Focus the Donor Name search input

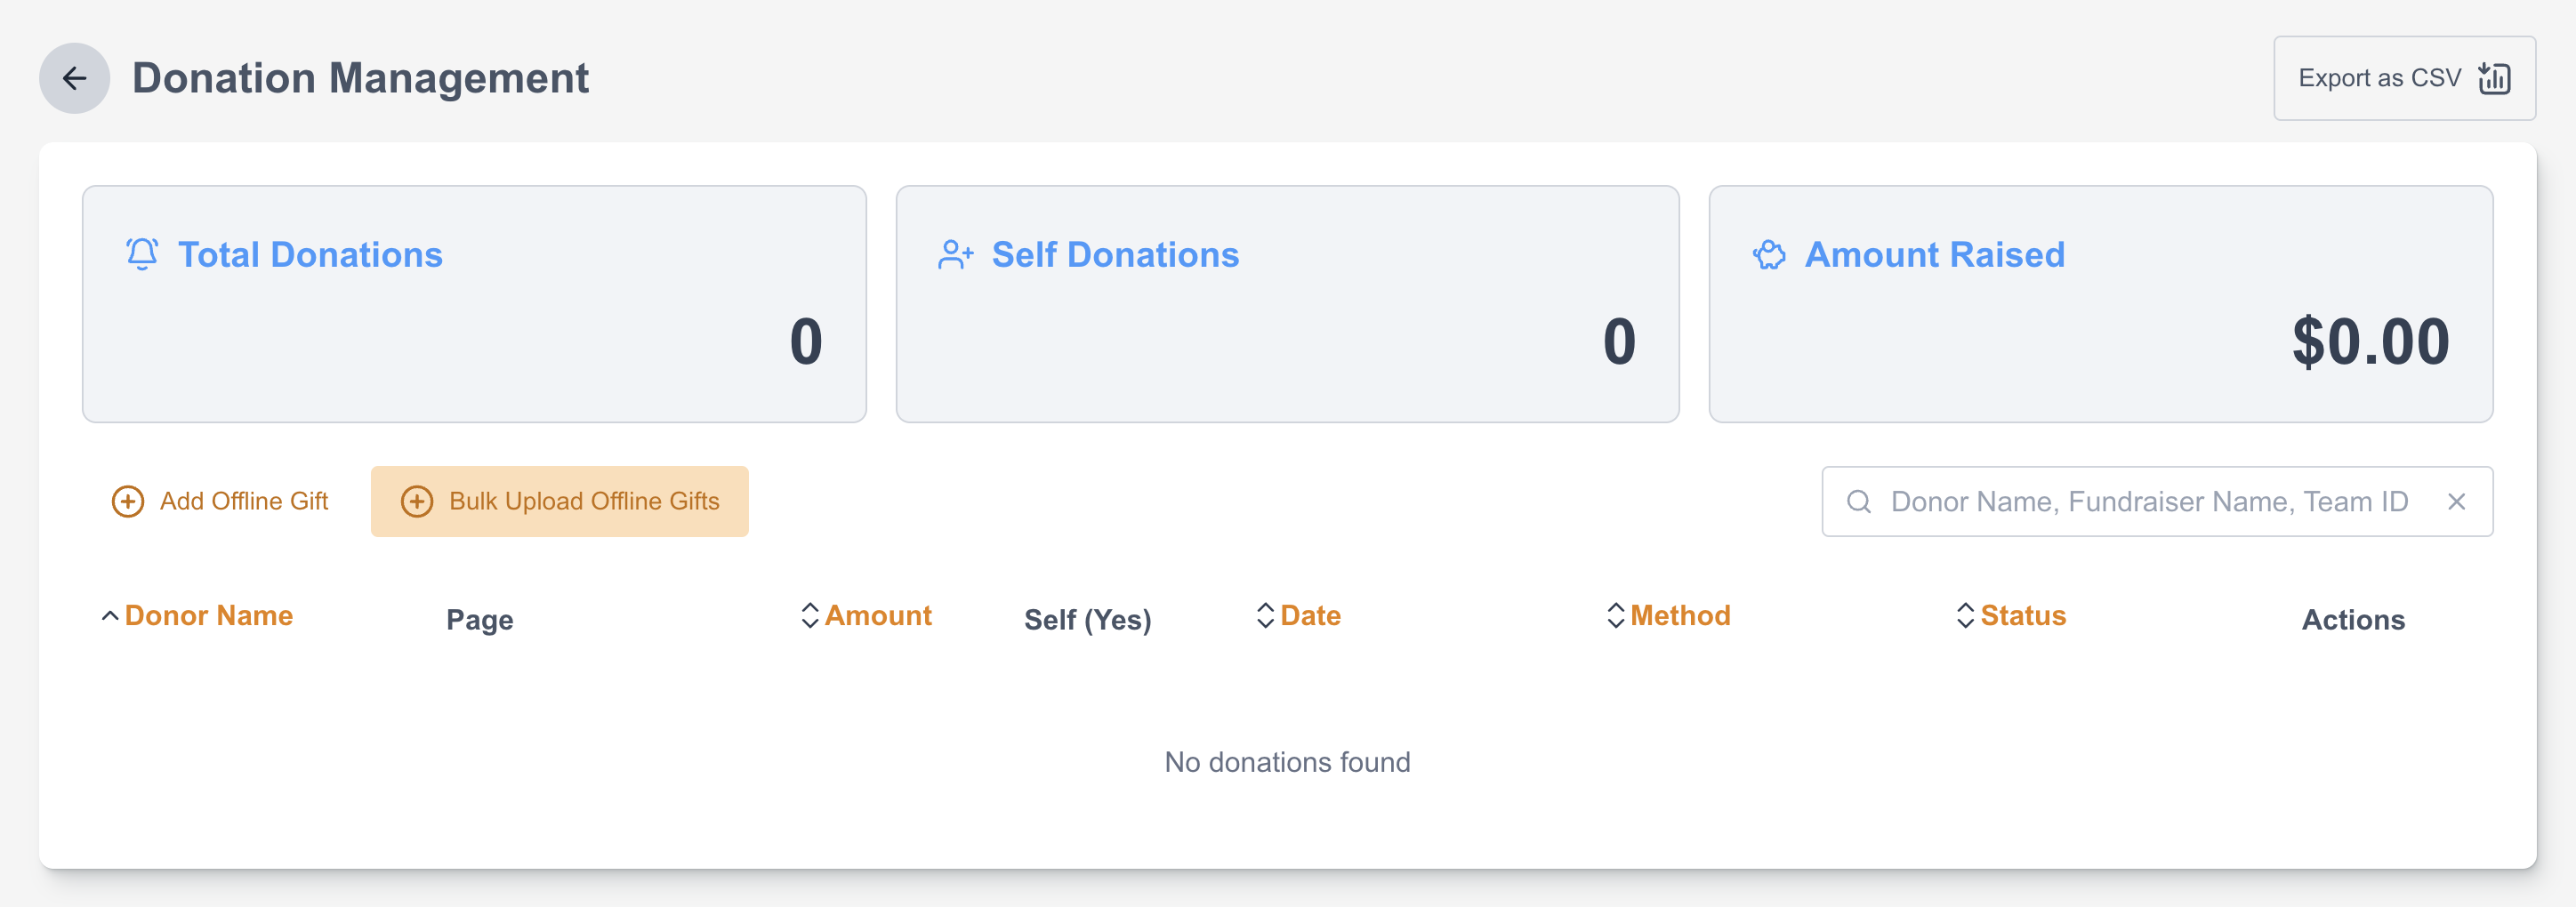point(2148,501)
